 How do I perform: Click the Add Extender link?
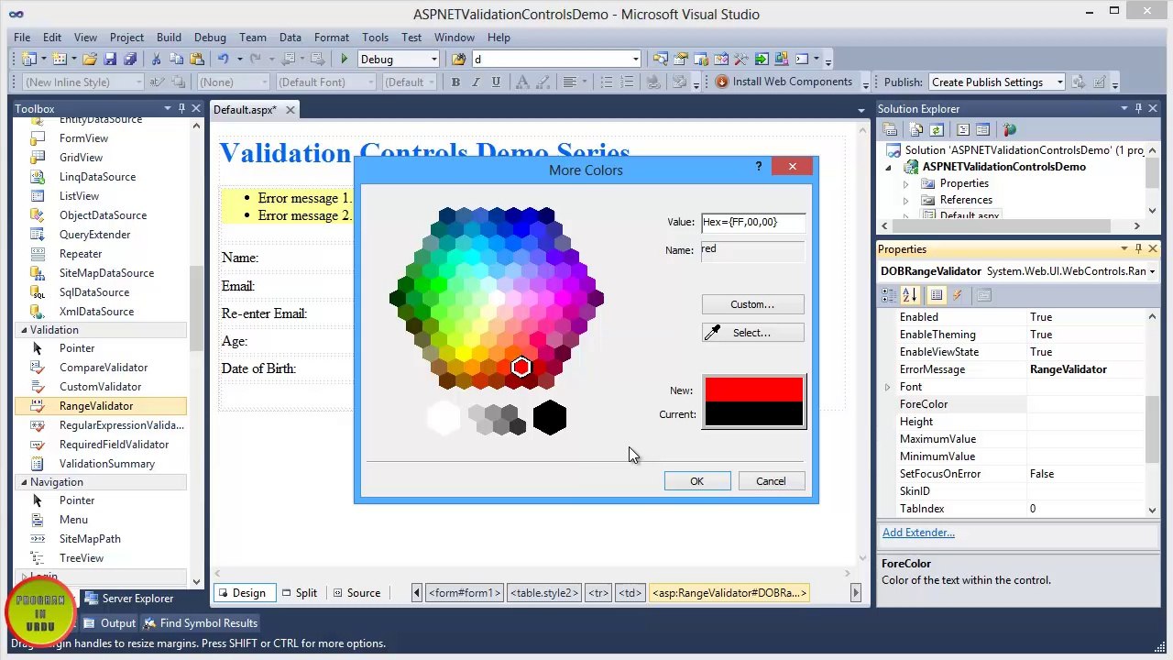tap(918, 533)
